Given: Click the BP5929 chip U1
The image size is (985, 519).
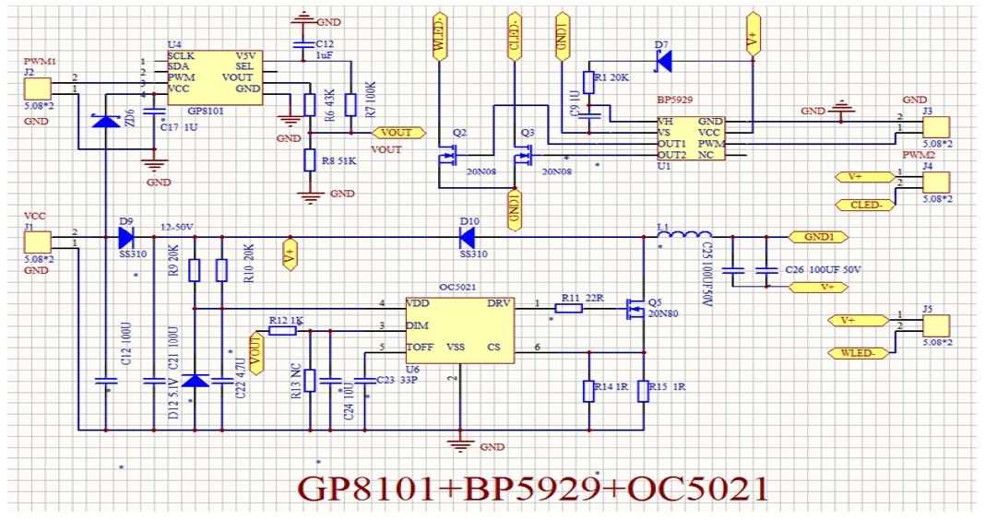Looking at the screenshot, I should [x=690, y=138].
